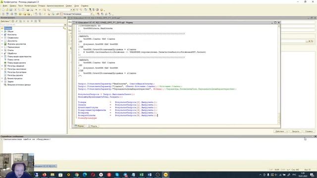
Task: Click the Print toolbar icon
Action: click(28, 10)
